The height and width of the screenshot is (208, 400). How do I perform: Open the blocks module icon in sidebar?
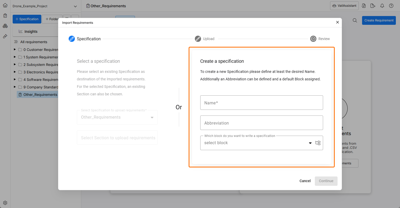(x=5, y=26)
